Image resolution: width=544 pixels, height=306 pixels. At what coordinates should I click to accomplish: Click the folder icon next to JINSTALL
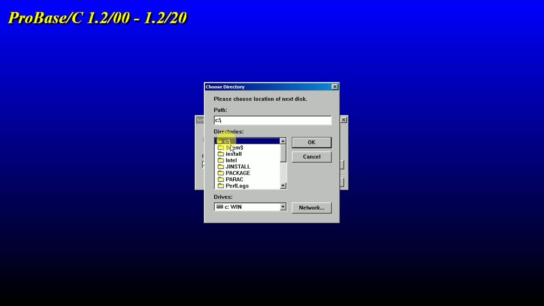pyautogui.click(x=221, y=167)
